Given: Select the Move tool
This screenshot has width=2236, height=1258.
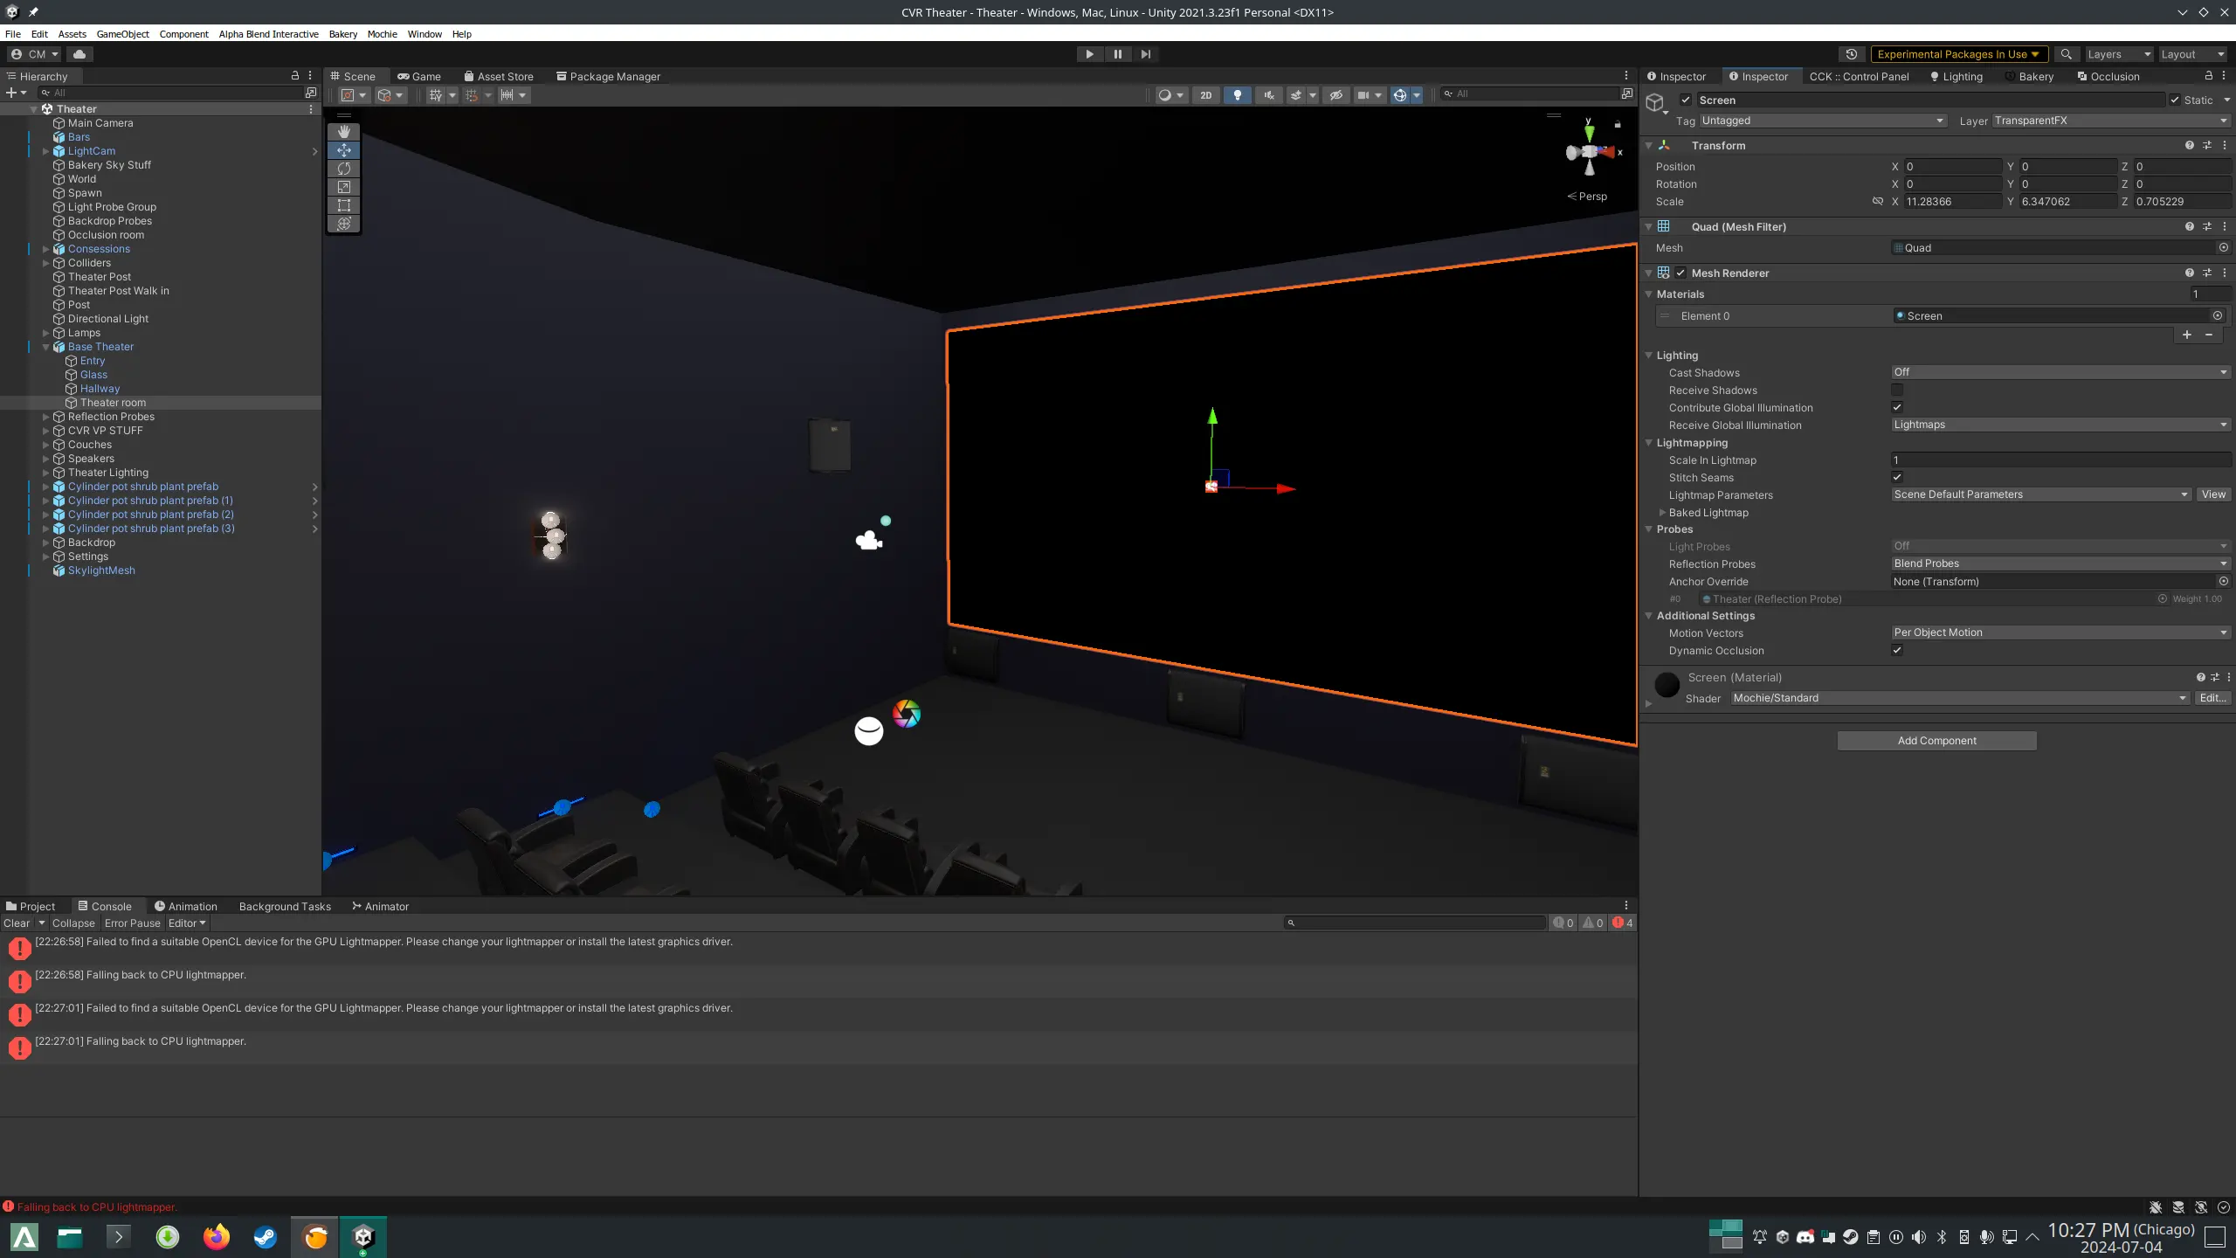Looking at the screenshot, I should pyautogui.click(x=344, y=150).
